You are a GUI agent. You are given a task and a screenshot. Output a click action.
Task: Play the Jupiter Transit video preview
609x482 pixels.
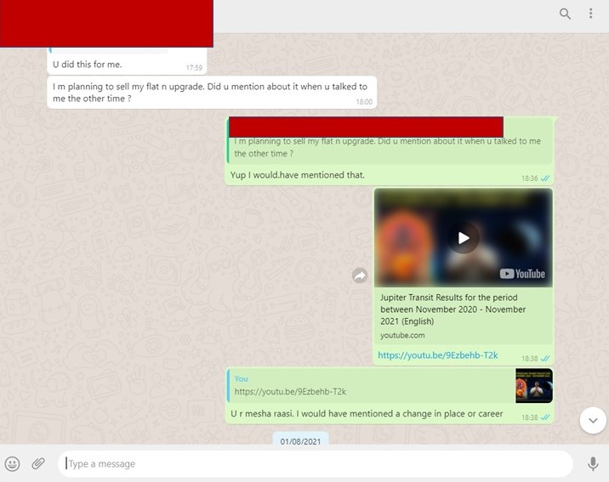[x=464, y=238]
